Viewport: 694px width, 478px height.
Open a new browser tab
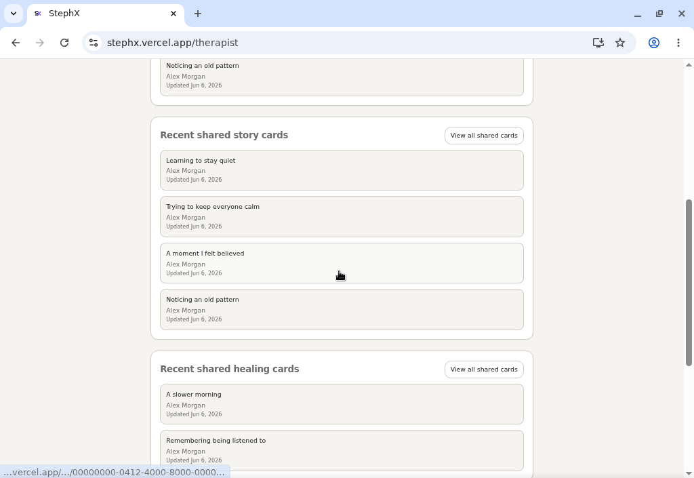[198, 14]
